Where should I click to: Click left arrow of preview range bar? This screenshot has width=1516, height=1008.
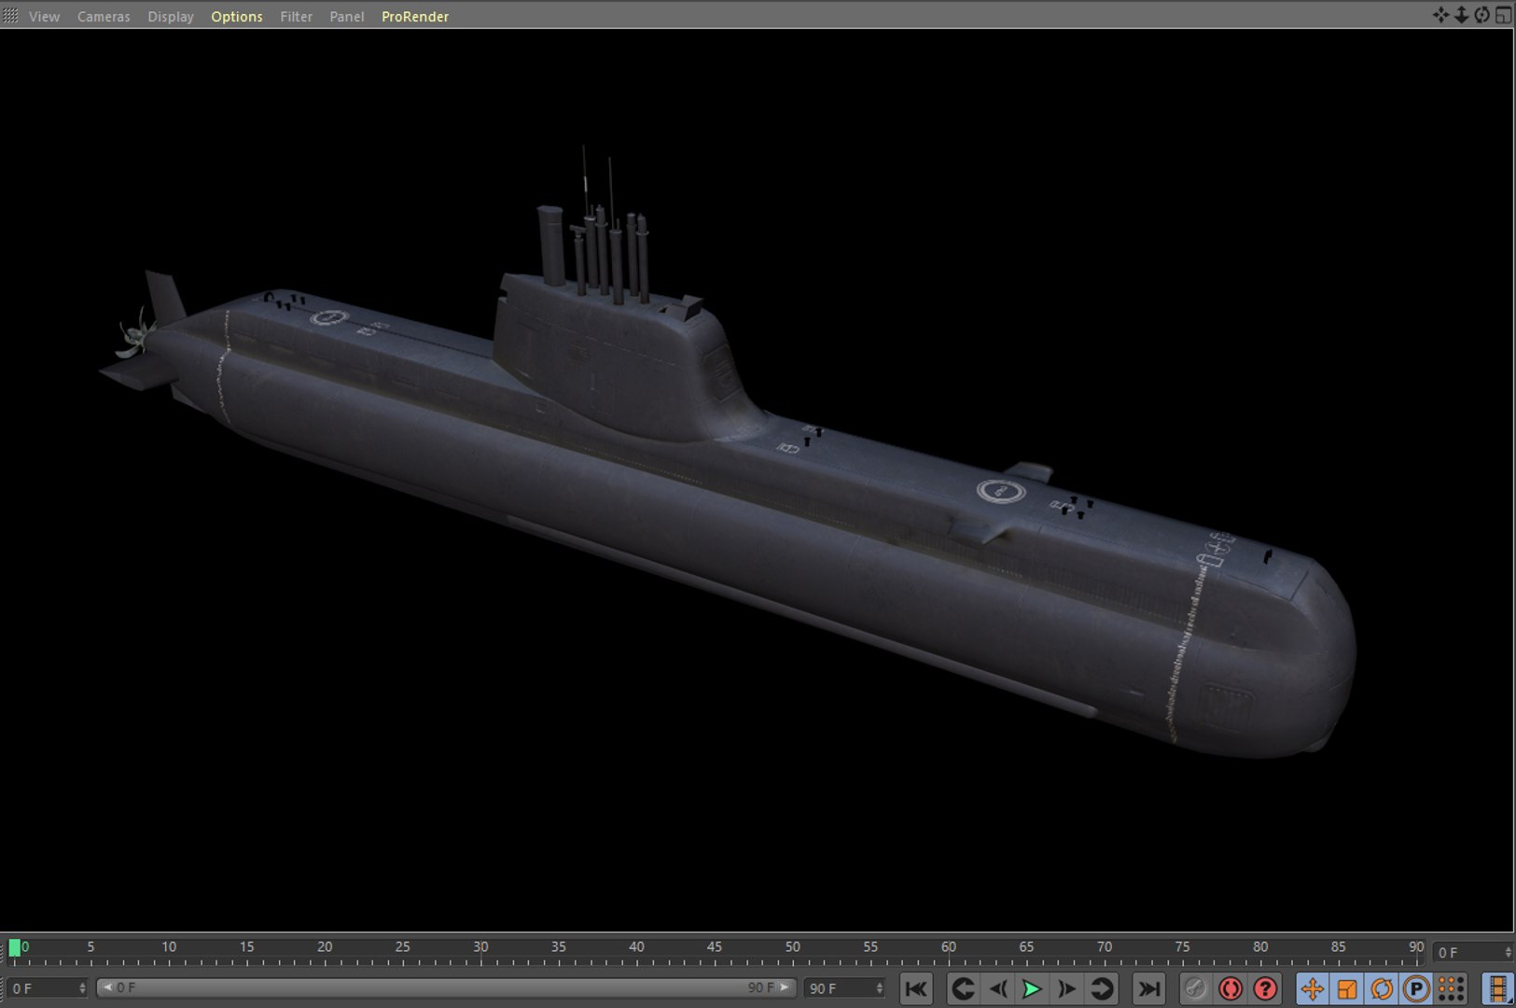106,987
